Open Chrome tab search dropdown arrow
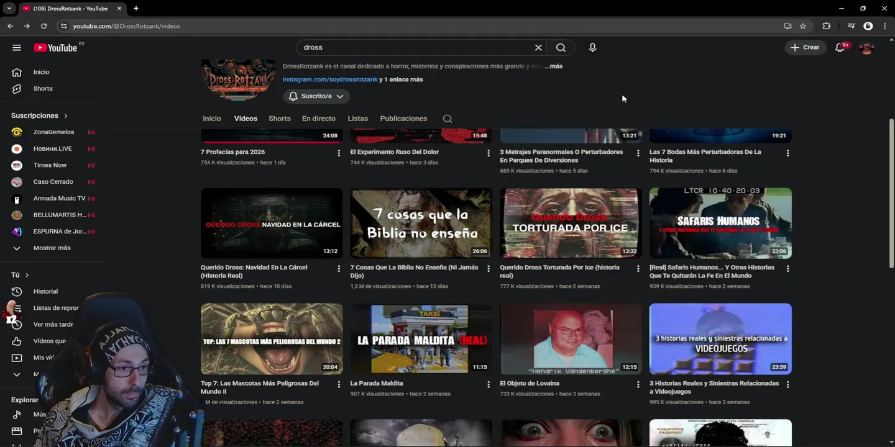895x447 pixels. (9, 9)
